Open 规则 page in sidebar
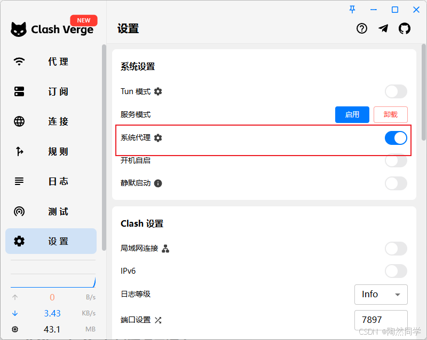This screenshot has width=427, height=340. click(51, 151)
